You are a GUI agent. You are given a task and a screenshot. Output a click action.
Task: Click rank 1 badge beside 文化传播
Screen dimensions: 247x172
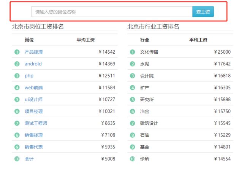(x=133, y=52)
